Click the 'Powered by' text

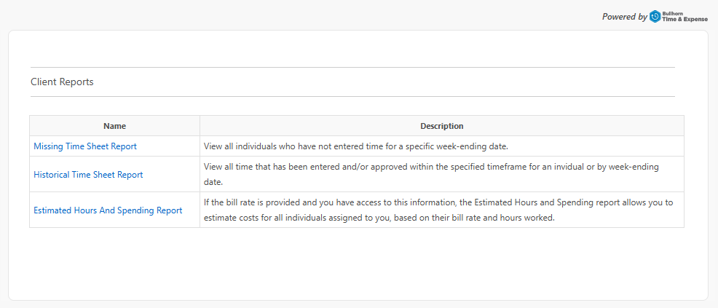pyautogui.click(x=625, y=17)
